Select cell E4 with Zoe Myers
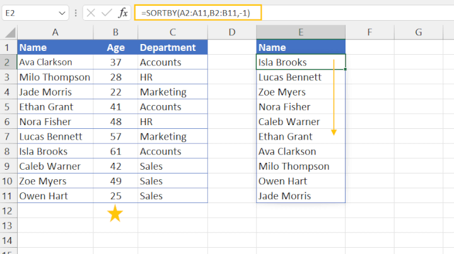The image size is (454, 254). pos(301,92)
